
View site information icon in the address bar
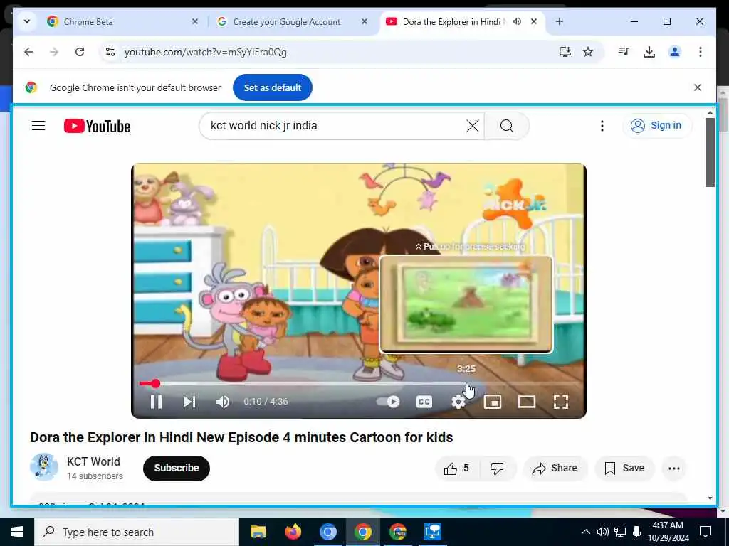tap(110, 52)
